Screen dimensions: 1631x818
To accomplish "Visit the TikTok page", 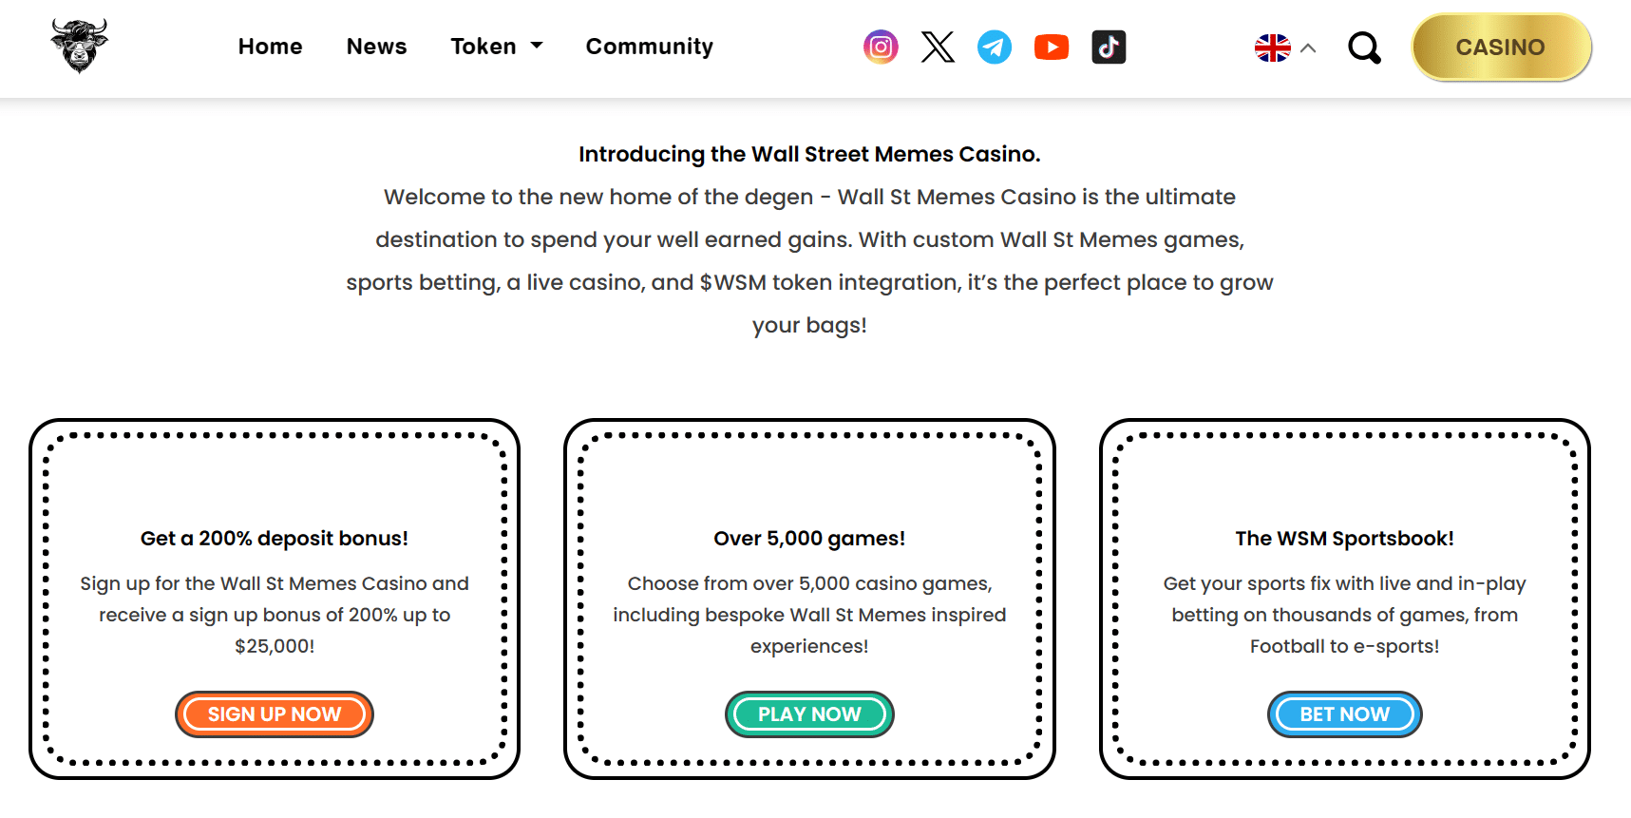I will coord(1108,47).
